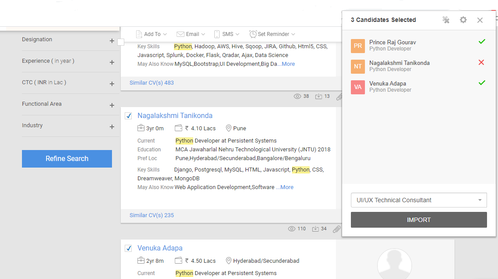Open the Add To dropdown
This screenshot has width=498, height=279.
152,34
